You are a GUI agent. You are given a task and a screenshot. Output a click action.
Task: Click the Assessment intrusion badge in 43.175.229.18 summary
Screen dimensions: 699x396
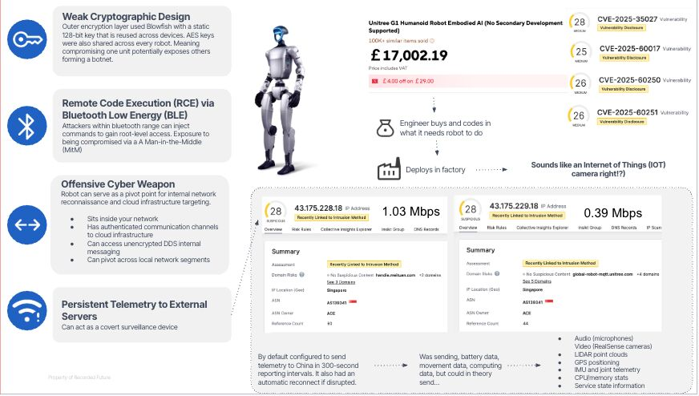tap(560, 263)
